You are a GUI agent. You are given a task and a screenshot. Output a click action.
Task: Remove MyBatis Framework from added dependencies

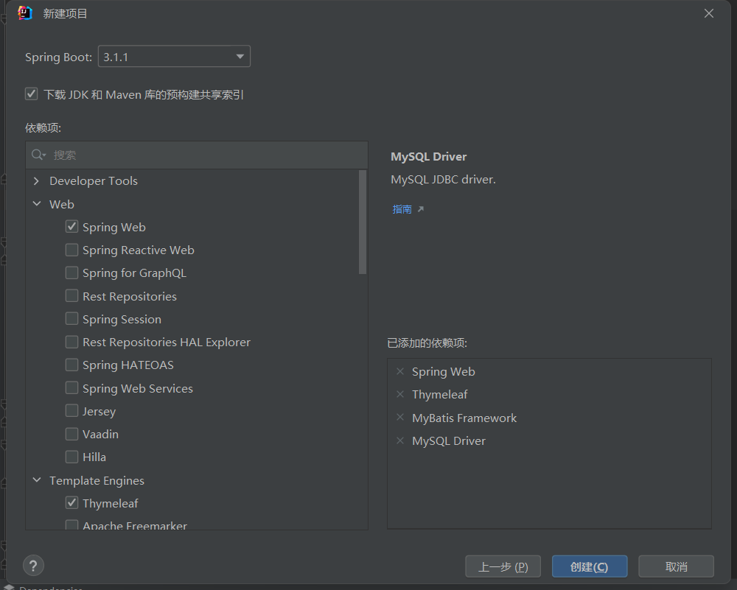[400, 418]
